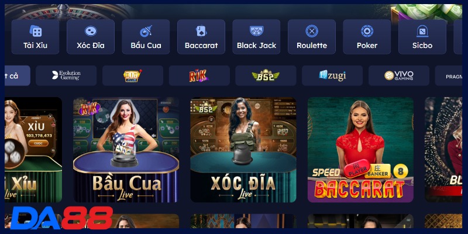Image resolution: width=468 pixels, height=234 pixels.
Task: Filter by the RIK provider logo
Action: pos(199,75)
